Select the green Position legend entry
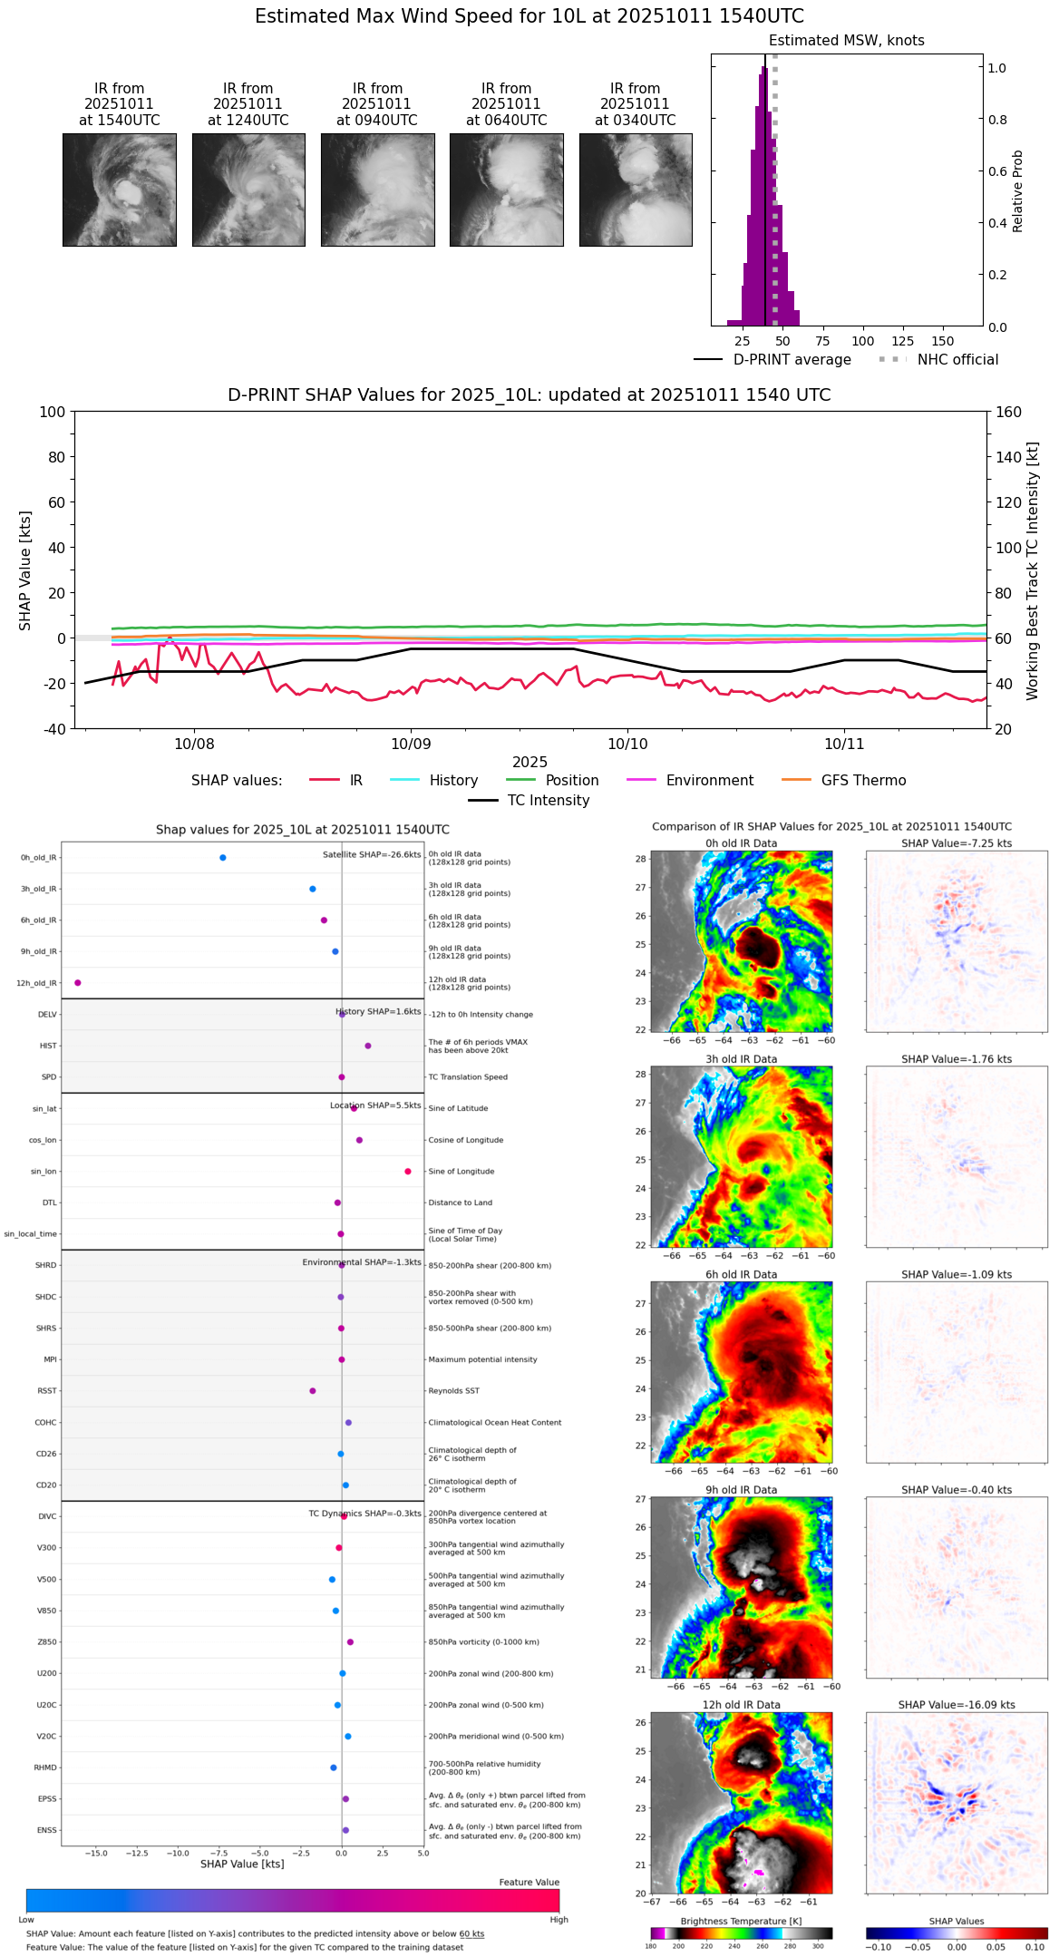 tap(552, 780)
